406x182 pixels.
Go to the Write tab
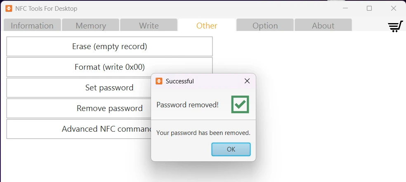click(x=149, y=26)
